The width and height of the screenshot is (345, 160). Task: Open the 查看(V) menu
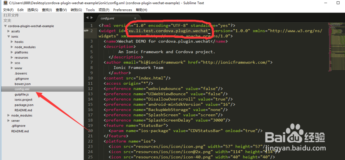[x=61, y=10]
